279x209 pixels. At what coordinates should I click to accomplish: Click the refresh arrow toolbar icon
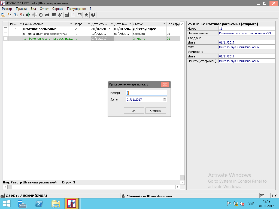click(x=41, y=15)
